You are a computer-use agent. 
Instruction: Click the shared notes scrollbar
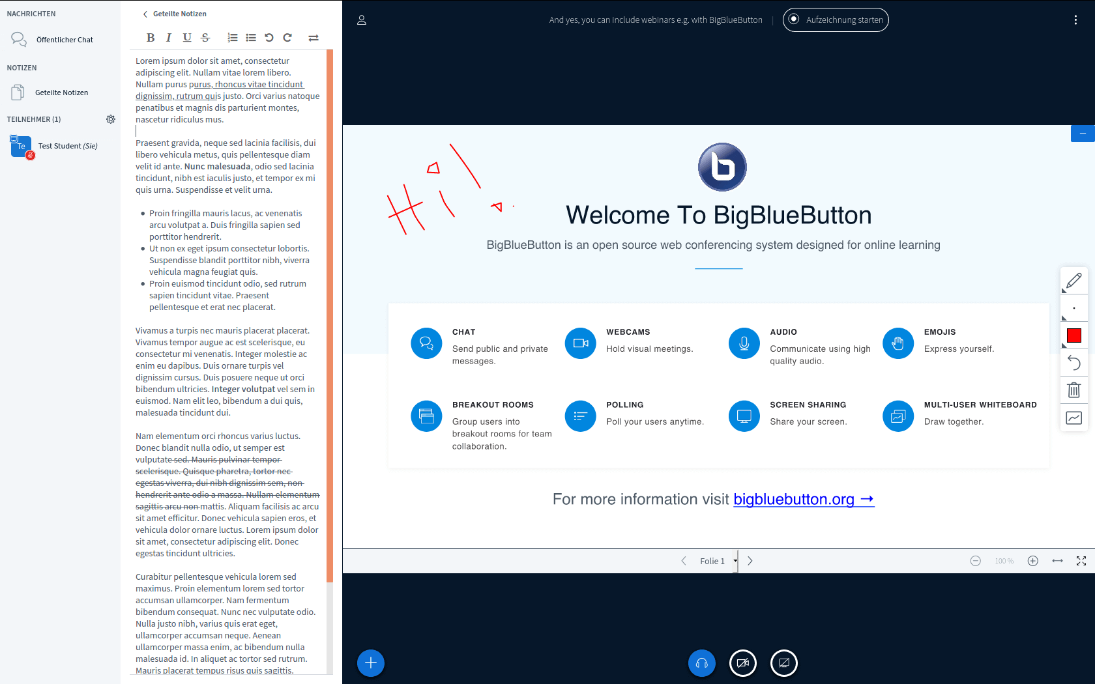[330, 316]
